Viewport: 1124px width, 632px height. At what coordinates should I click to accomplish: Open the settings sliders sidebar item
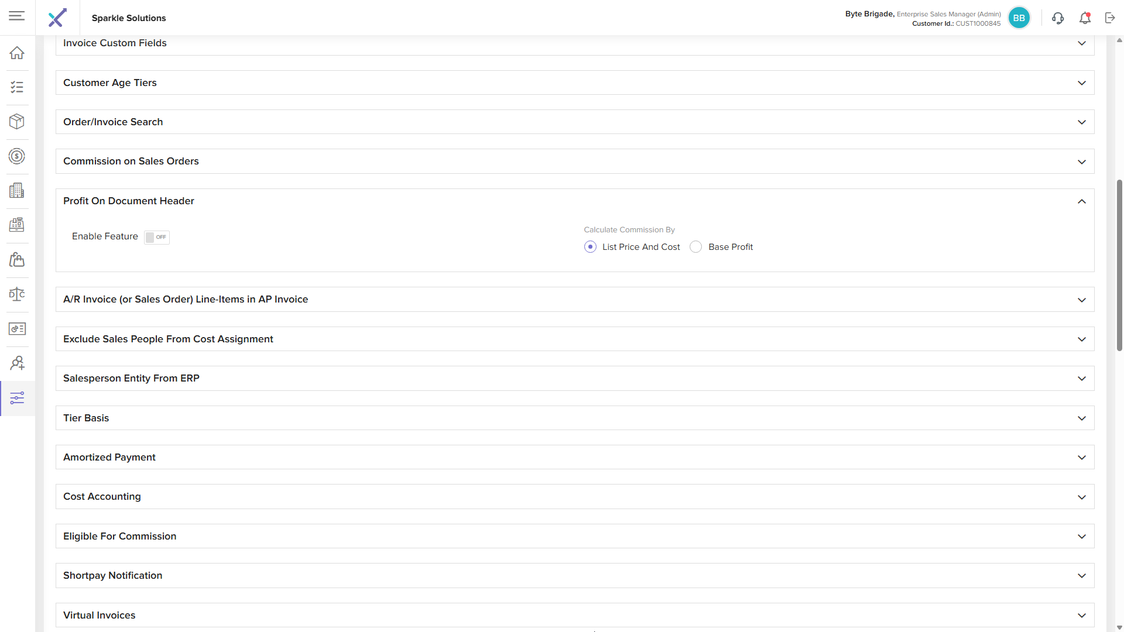tap(17, 399)
